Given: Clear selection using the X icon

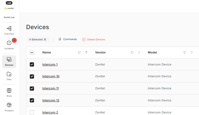Looking at the screenshot, I should [x=45, y=40].
